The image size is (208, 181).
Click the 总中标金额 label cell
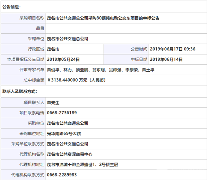click(x=34, y=80)
